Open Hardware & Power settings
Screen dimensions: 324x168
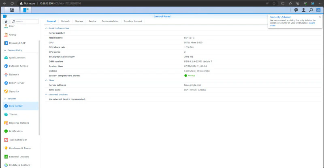[x=21, y=149]
